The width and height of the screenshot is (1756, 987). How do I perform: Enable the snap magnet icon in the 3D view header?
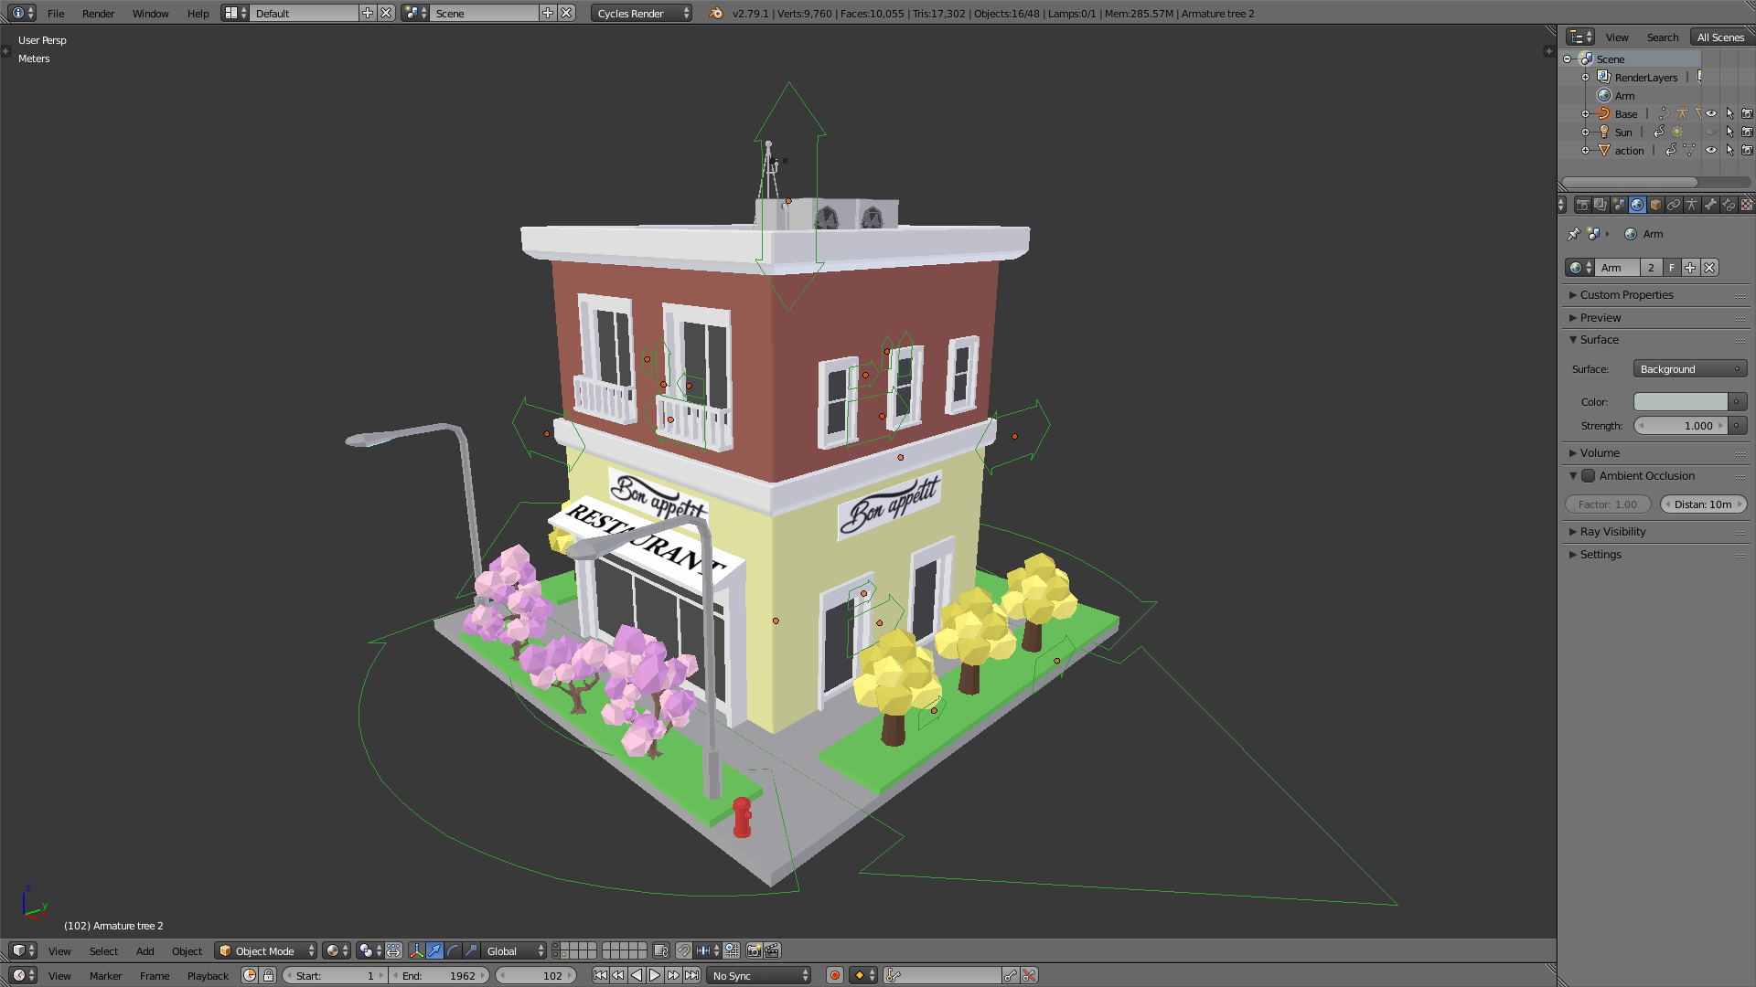coord(684,950)
